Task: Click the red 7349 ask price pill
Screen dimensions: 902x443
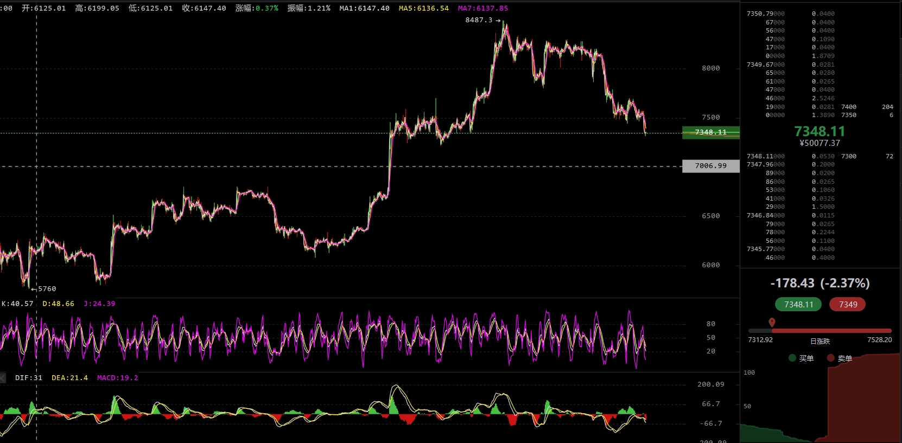Action: pyautogui.click(x=848, y=305)
